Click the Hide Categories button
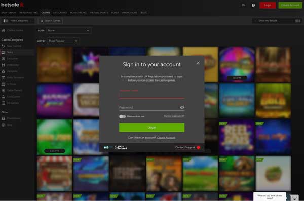Screen dimensions: 304x201 pyautogui.click(x=18, y=21)
